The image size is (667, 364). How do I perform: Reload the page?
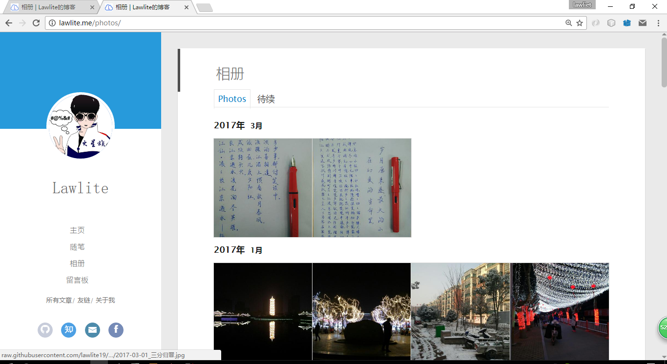(36, 23)
